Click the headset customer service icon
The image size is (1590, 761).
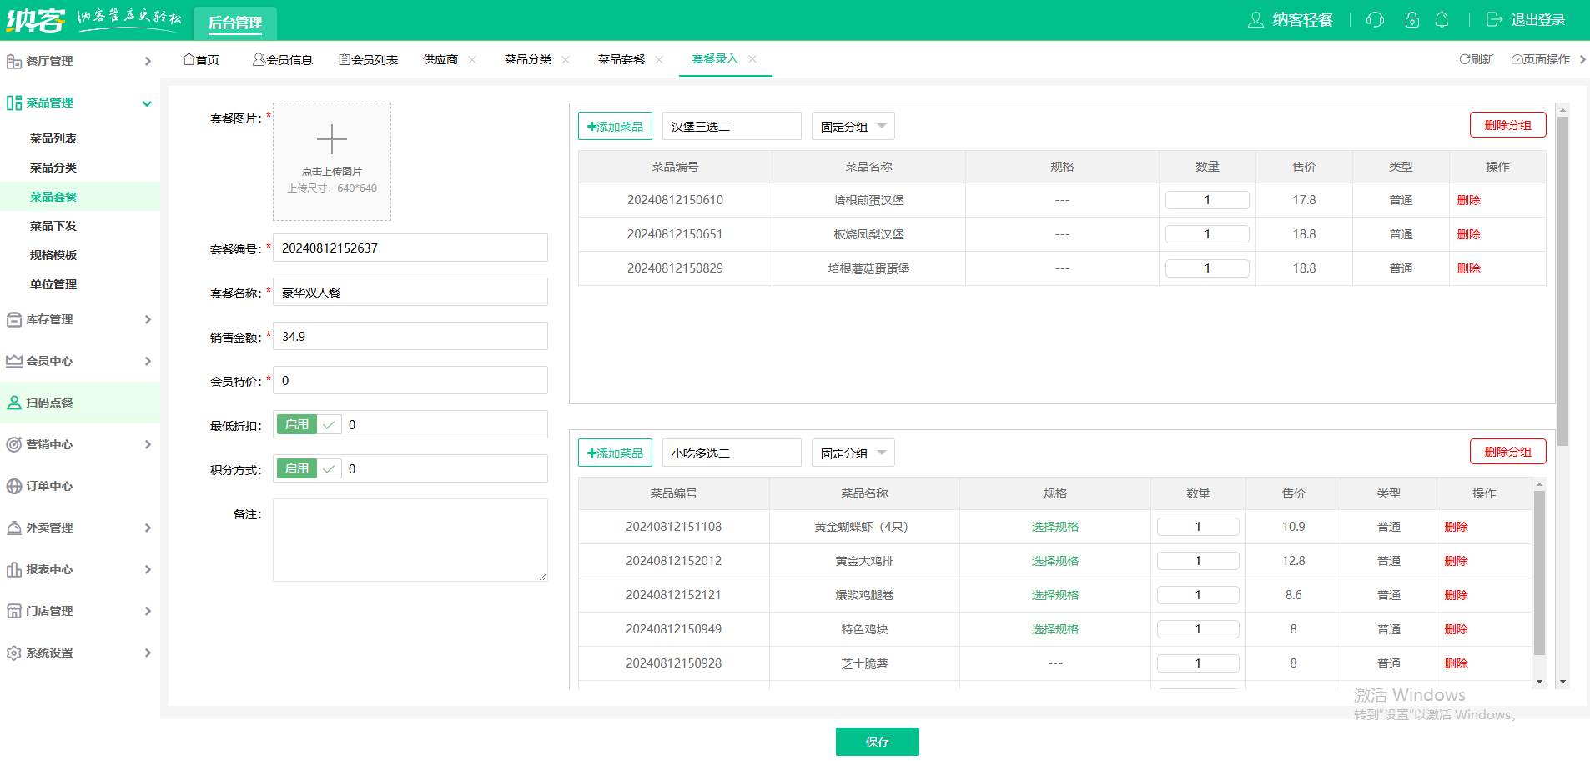pyautogui.click(x=1375, y=20)
